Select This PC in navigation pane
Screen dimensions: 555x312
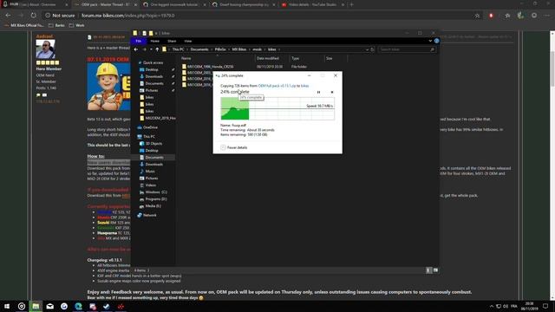[148, 137]
